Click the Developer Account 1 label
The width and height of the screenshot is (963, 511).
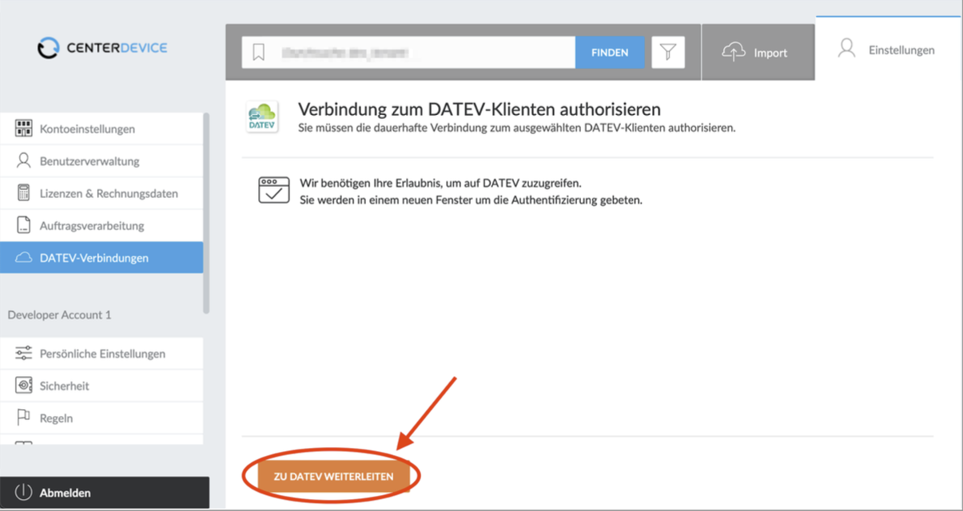[x=60, y=315]
